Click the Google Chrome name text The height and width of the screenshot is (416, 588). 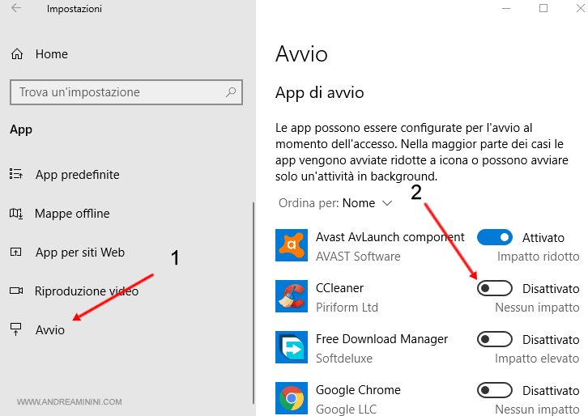(358, 390)
